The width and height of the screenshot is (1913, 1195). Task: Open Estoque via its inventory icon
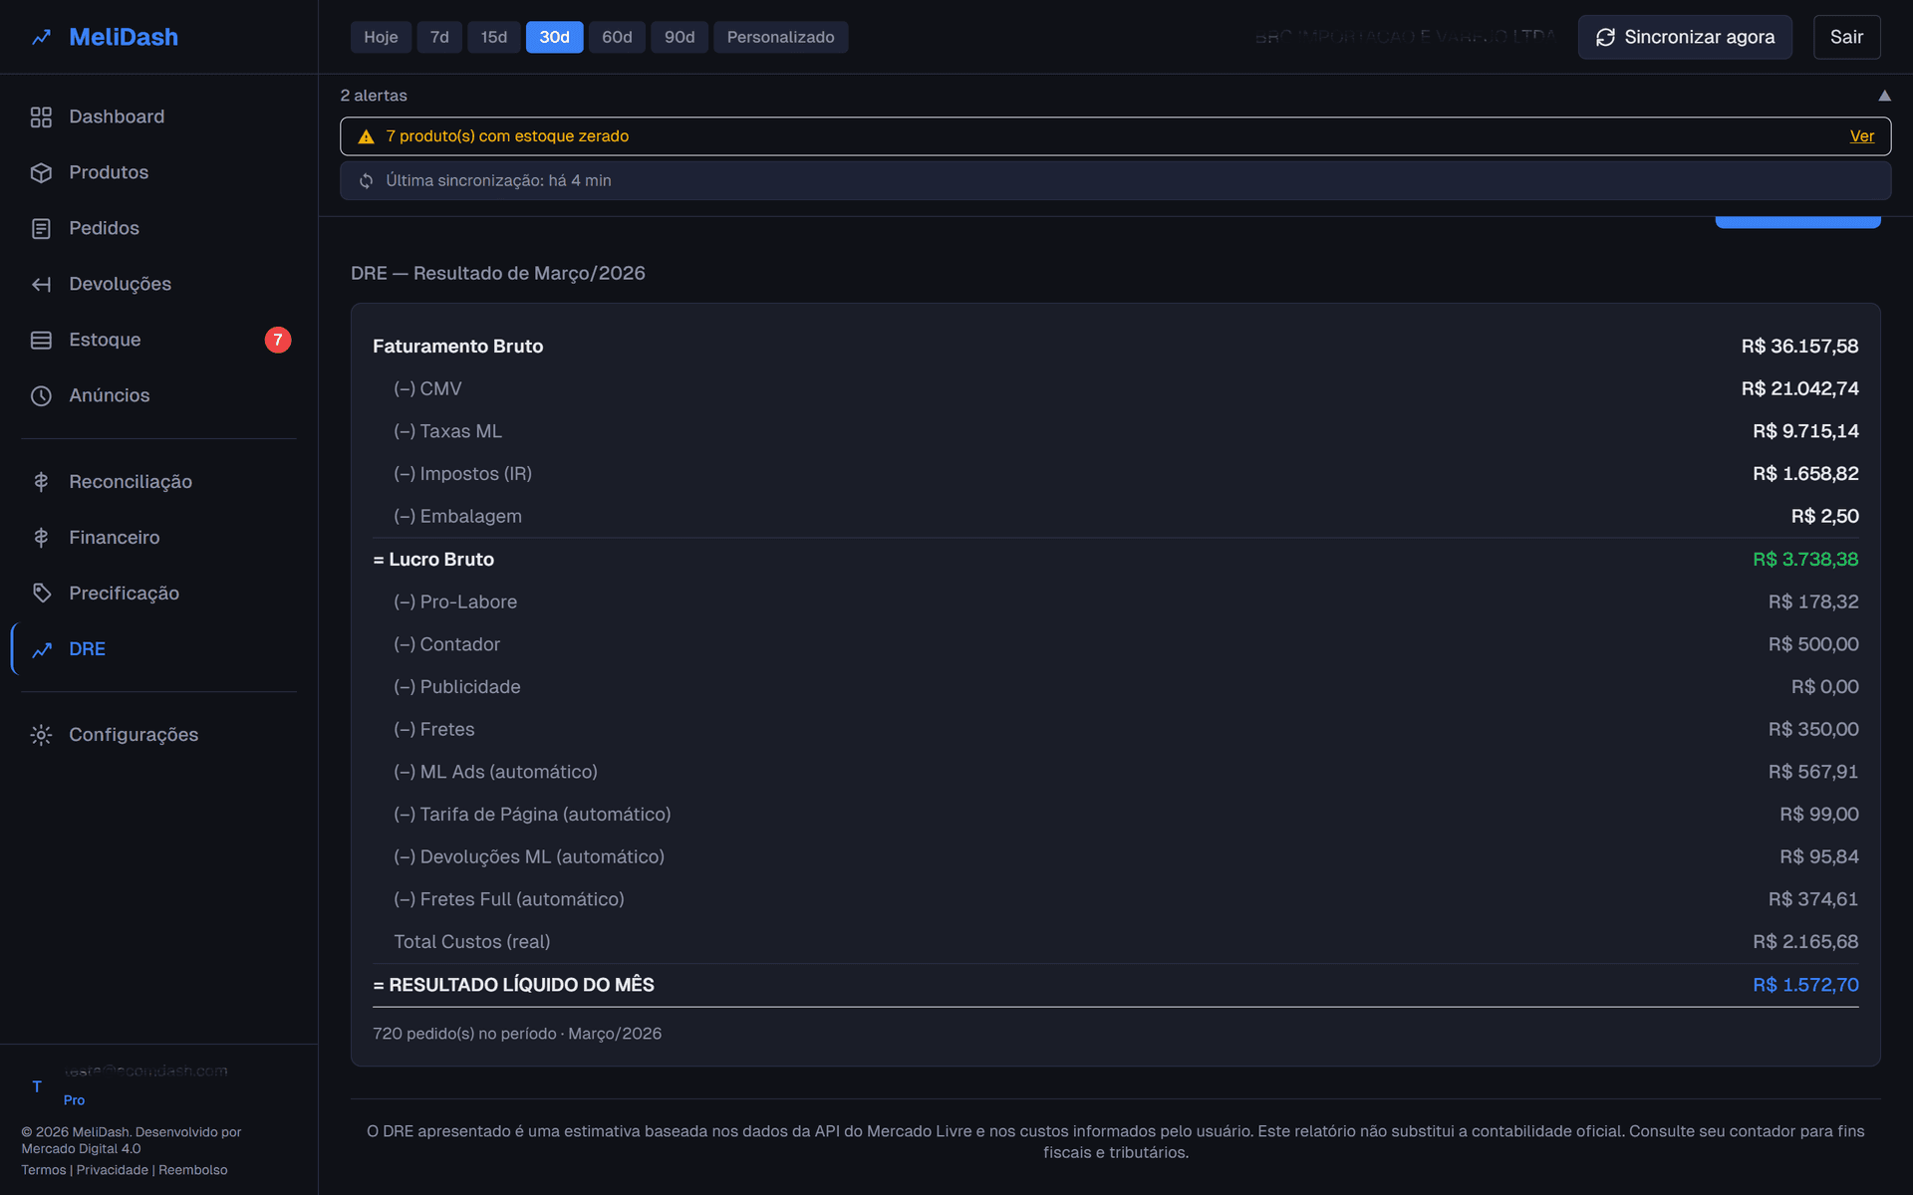41,340
